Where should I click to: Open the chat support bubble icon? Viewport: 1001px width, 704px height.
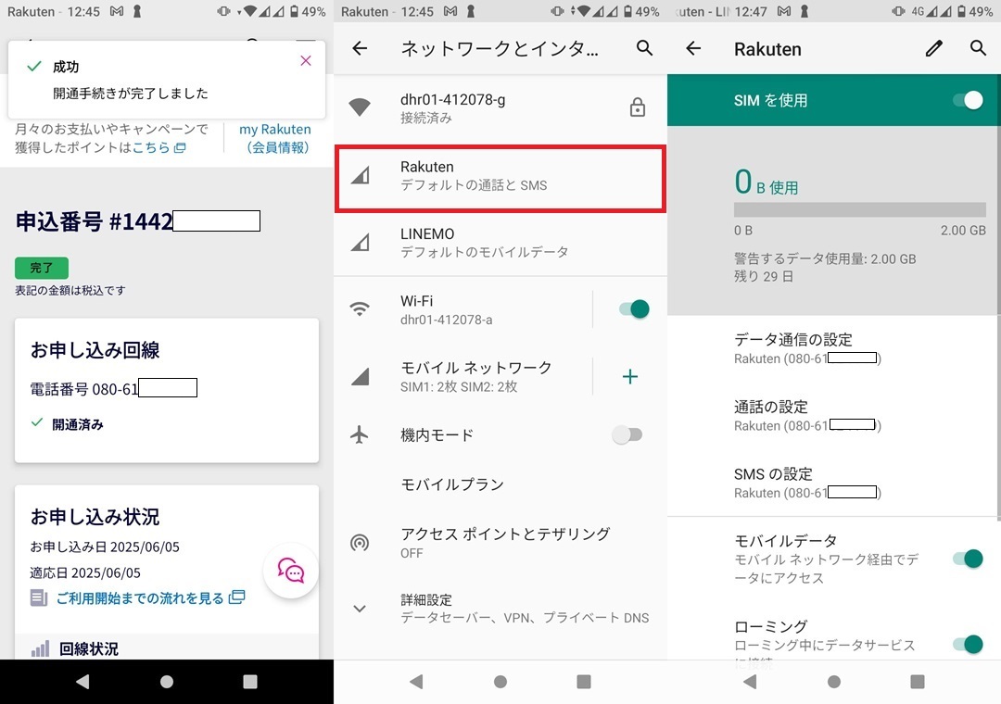coord(291,570)
